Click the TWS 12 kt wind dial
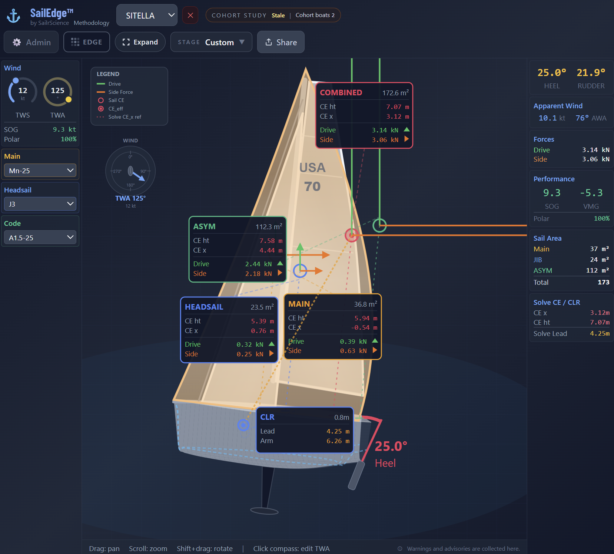Screen dimensions: 614x554 [23, 92]
